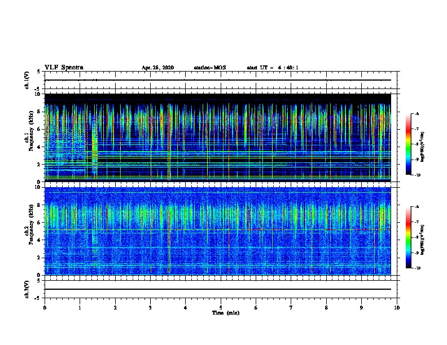The image size is (447, 345).
Task: Click ch.2 frequency tick label "4"
Action: coord(39,240)
